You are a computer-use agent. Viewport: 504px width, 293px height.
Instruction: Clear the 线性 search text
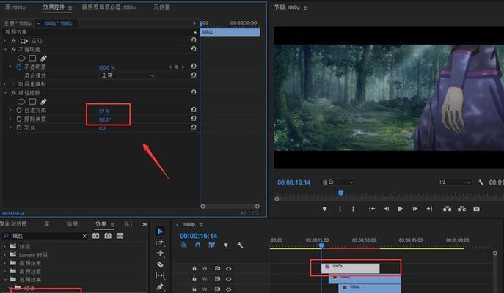(84, 236)
